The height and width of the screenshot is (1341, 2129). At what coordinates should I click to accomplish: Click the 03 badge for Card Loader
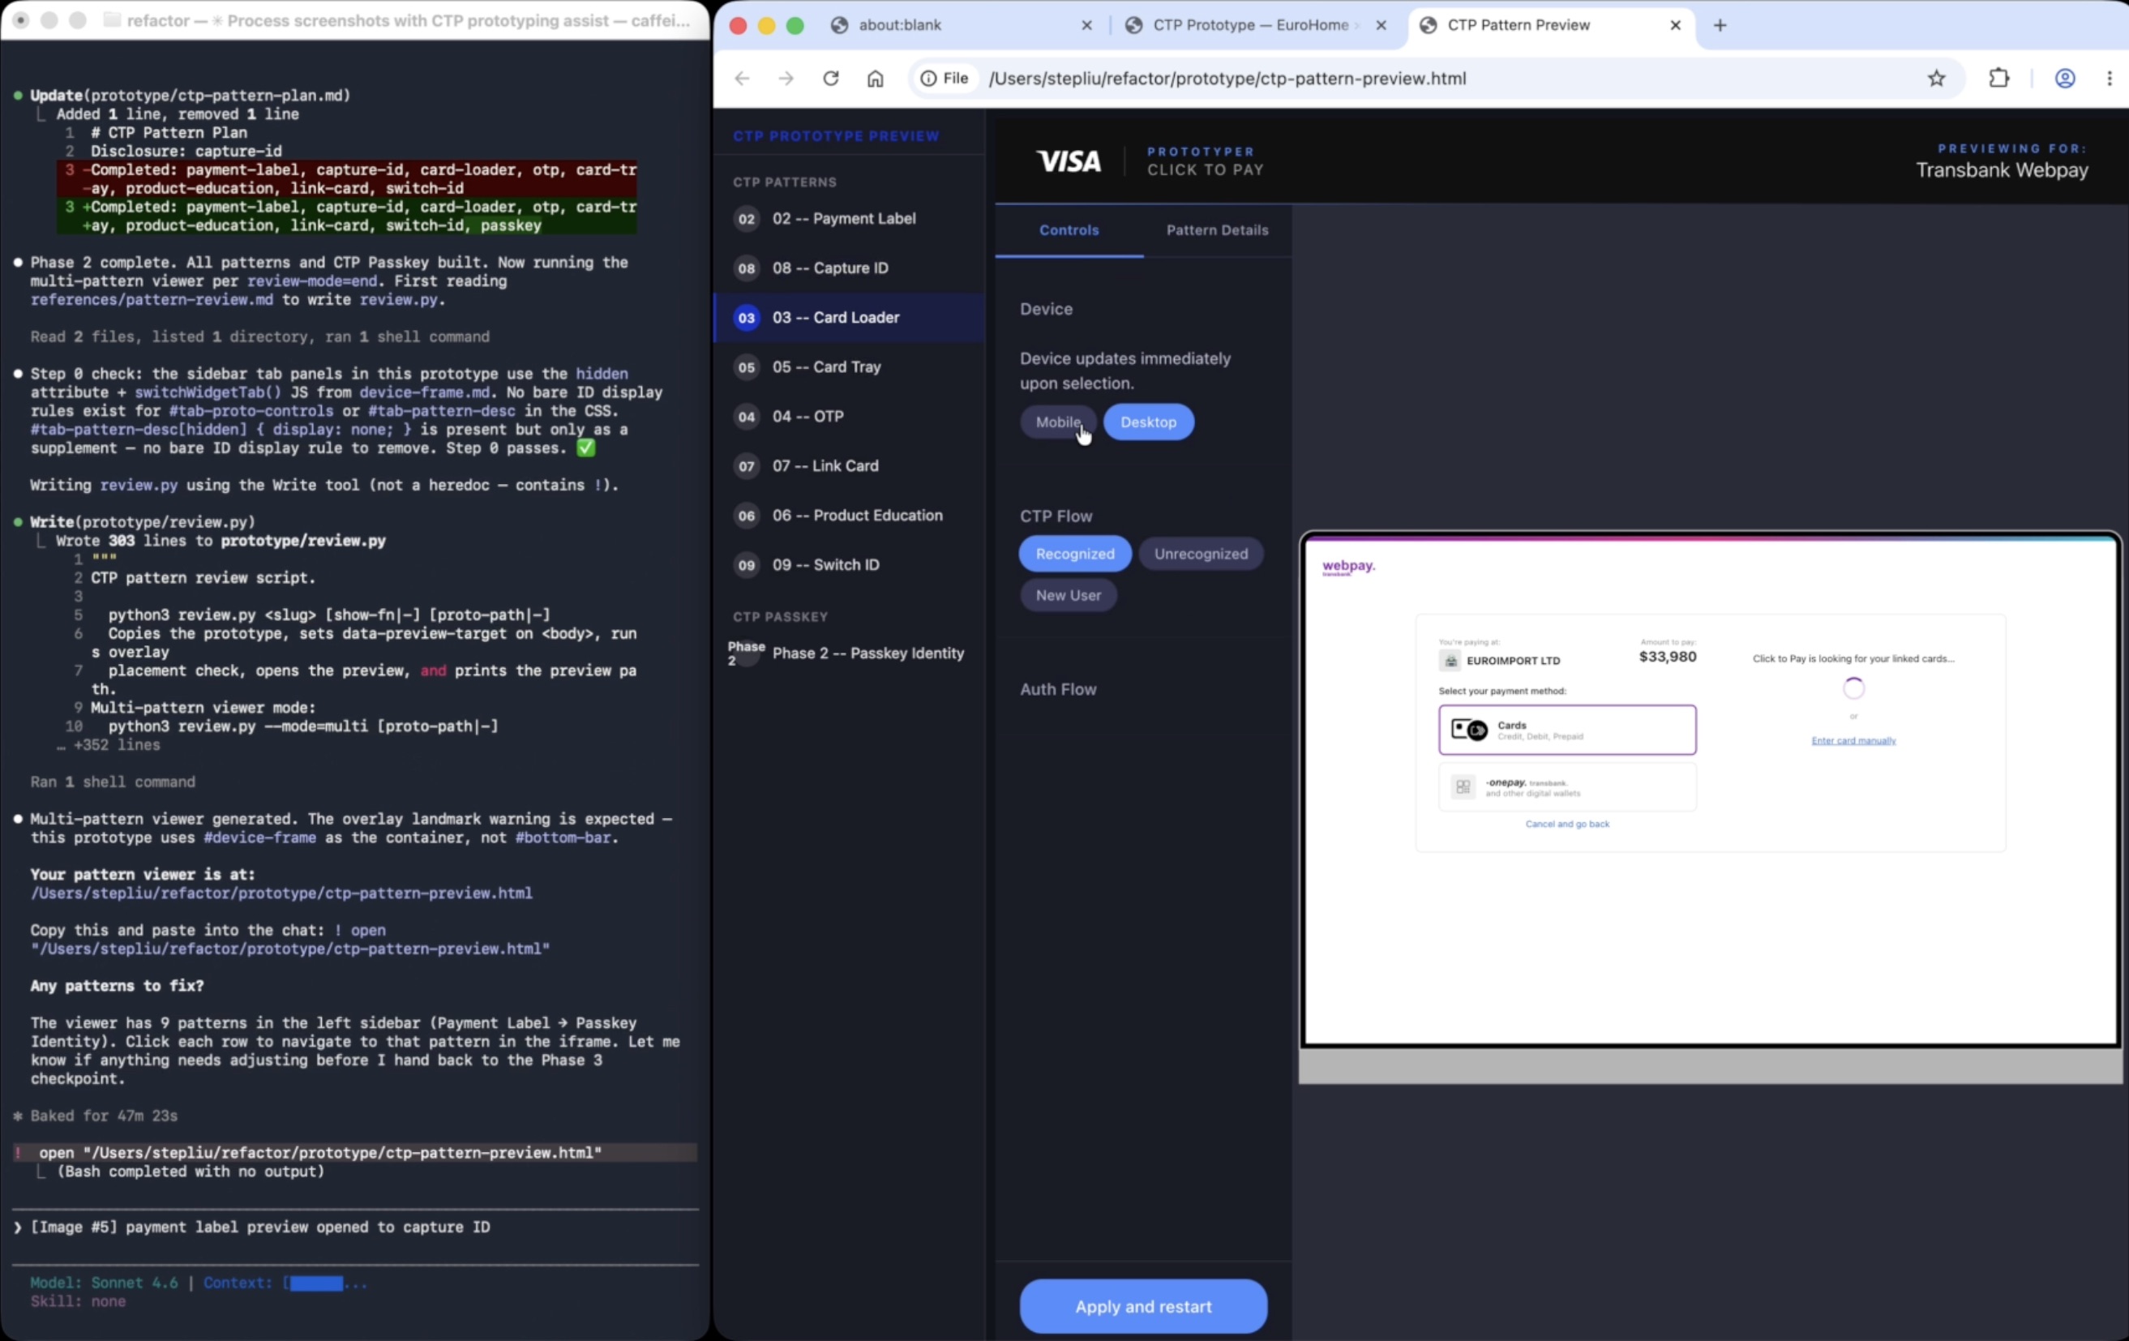[x=746, y=317]
